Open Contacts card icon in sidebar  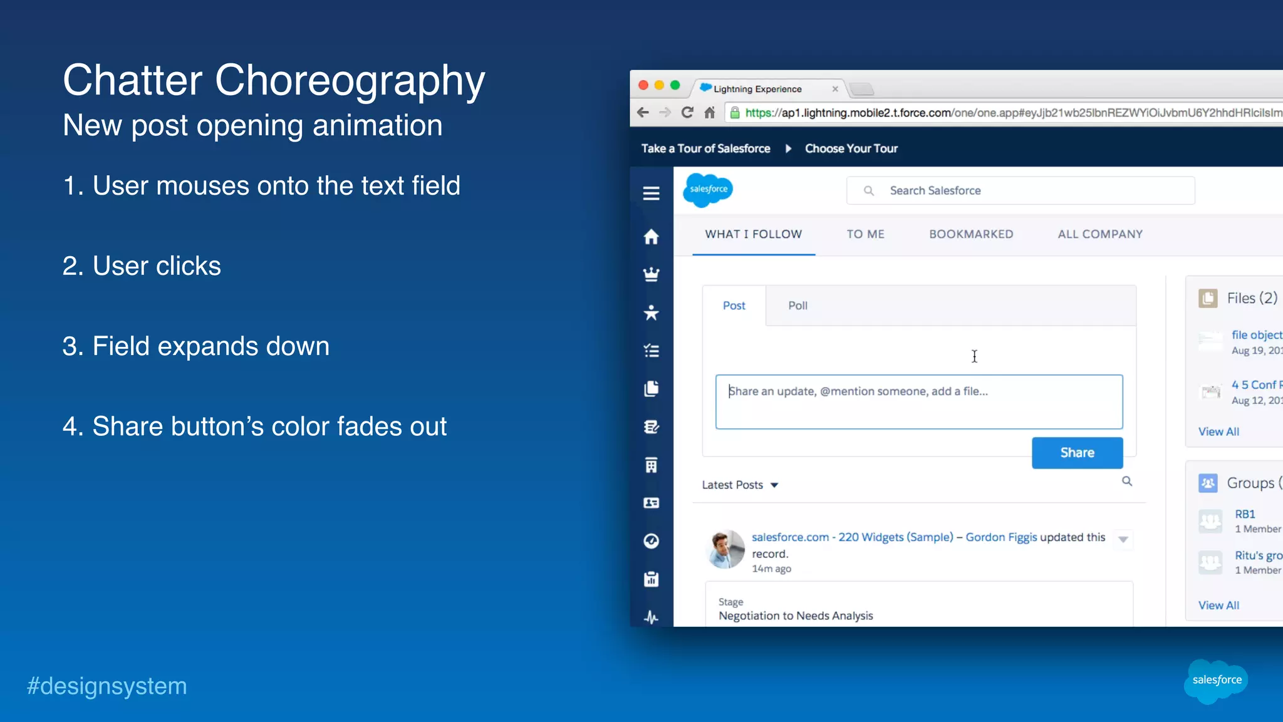651,503
